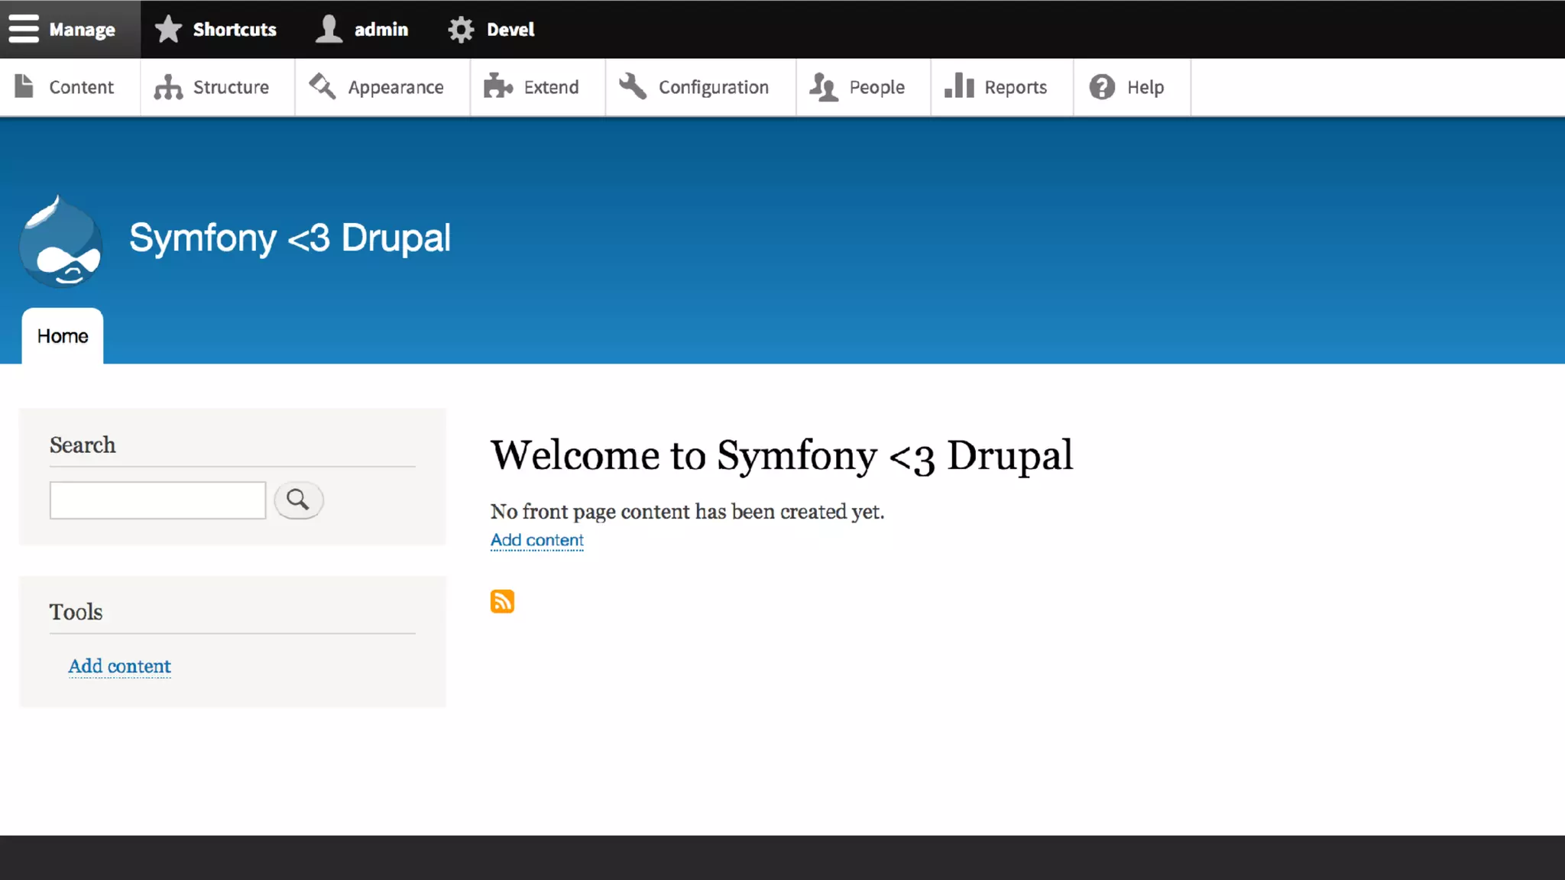The image size is (1565, 880).
Task: Open Add content link in Tools block
Action: click(120, 666)
